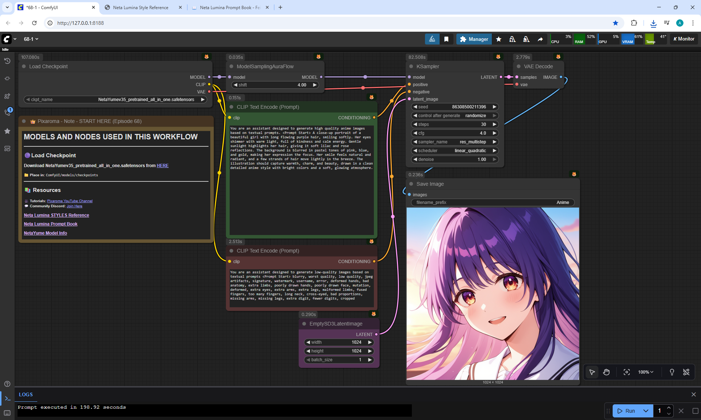Select the LOGS tab
This screenshot has width=701, height=420.
click(26, 394)
